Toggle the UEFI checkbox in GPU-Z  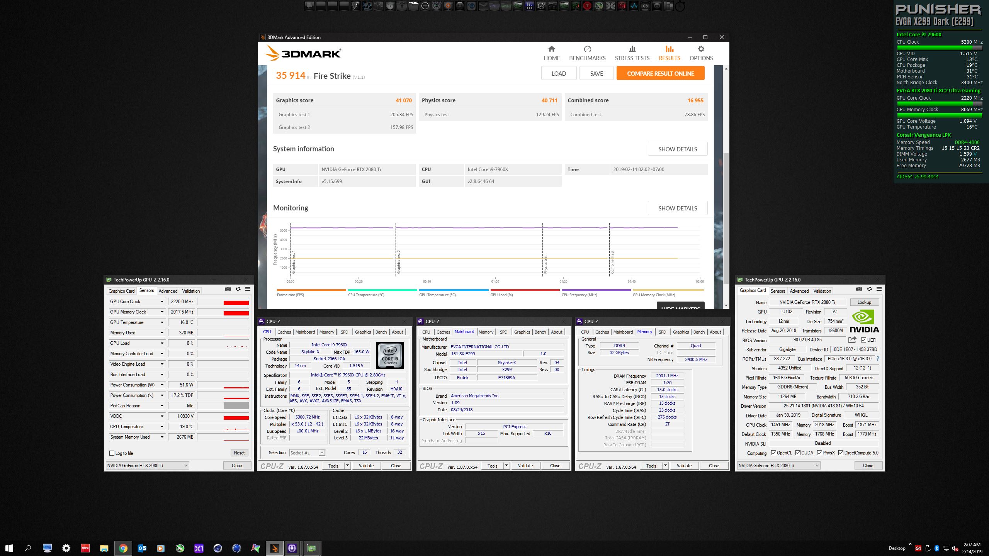[863, 340]
